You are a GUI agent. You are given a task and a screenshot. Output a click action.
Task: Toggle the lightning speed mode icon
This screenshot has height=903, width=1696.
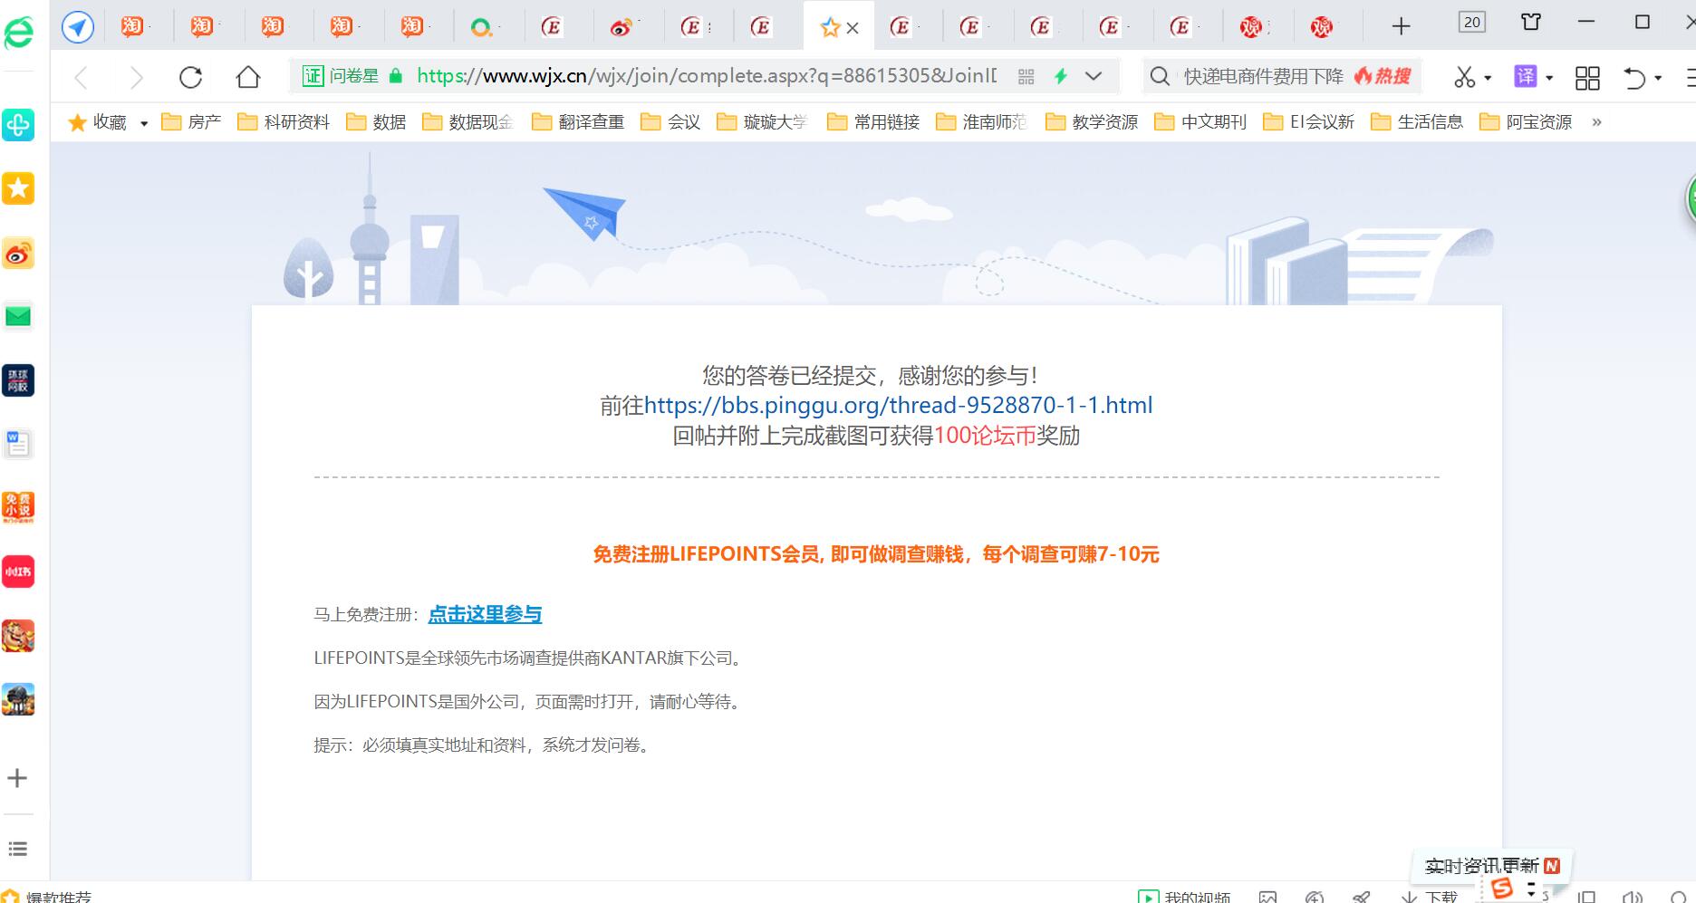1060,77
